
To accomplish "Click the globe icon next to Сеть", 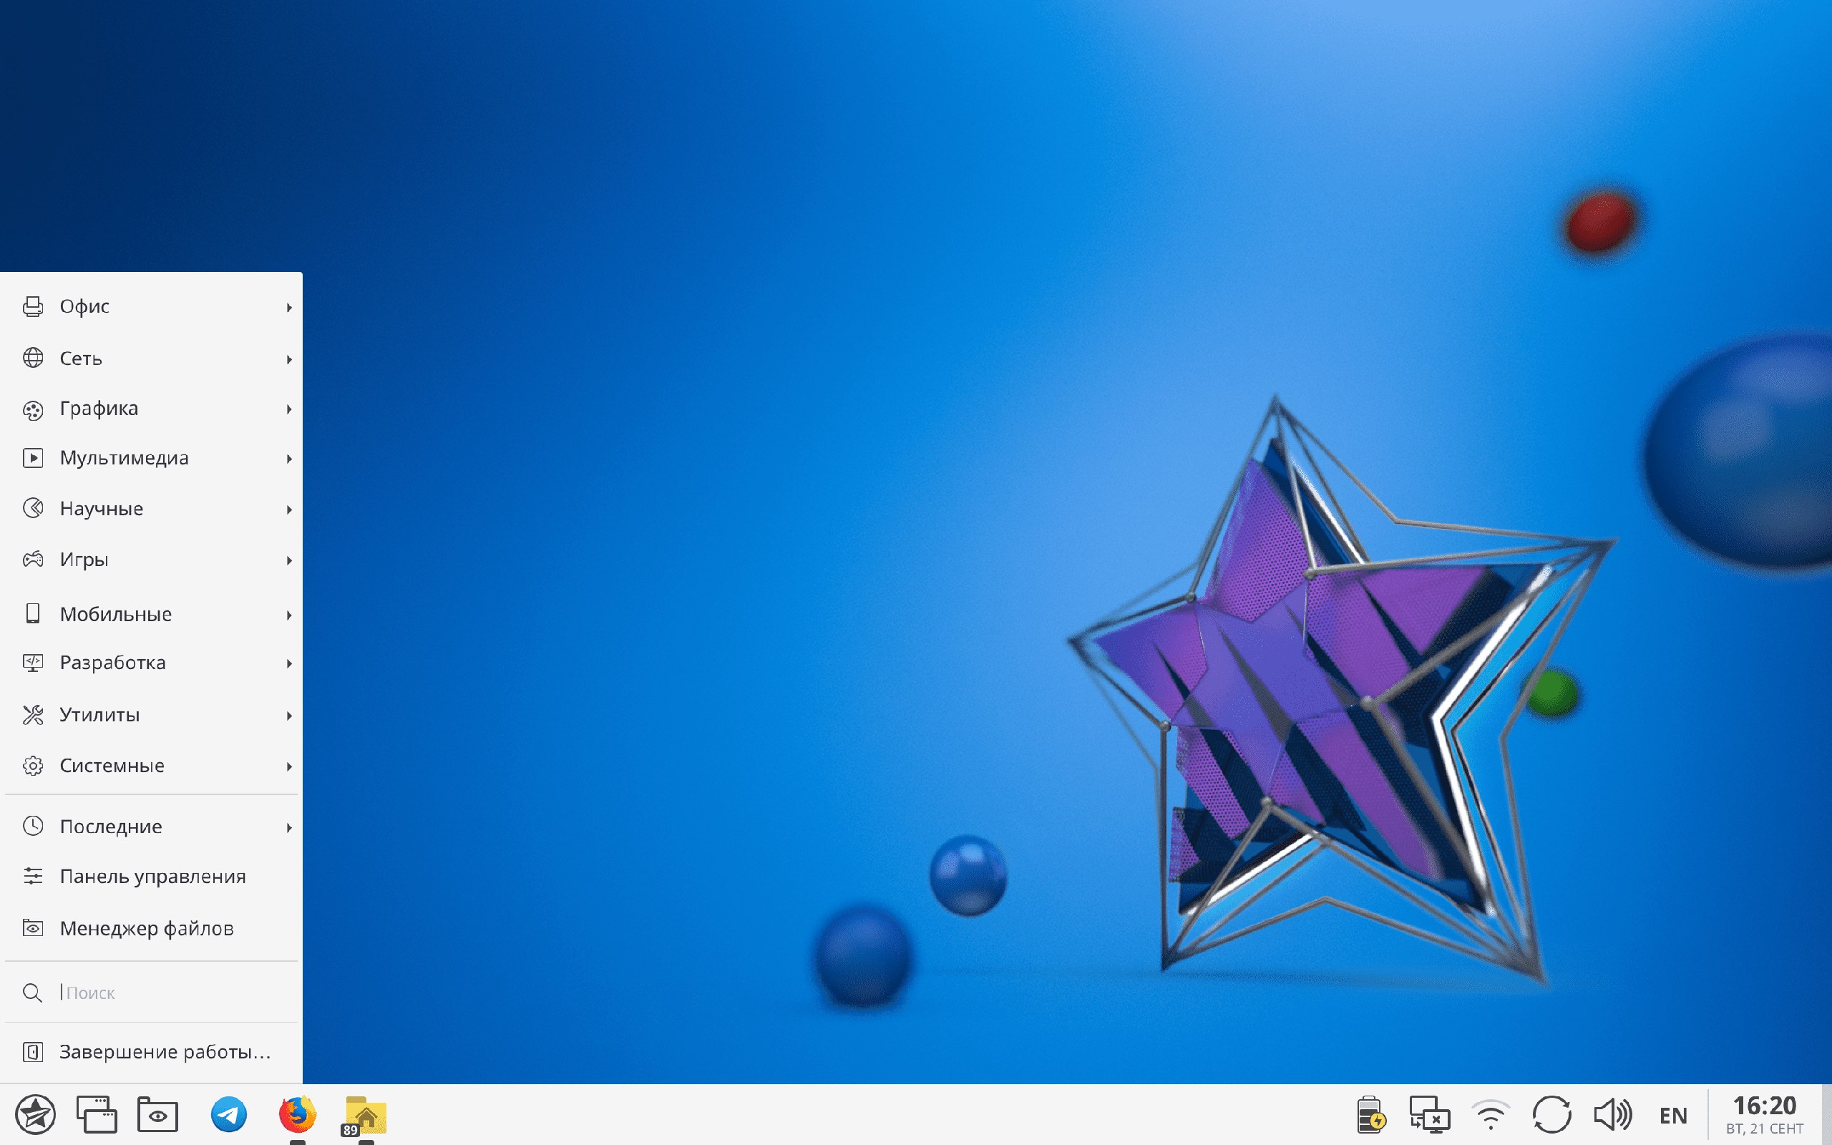I will point(32,357).
